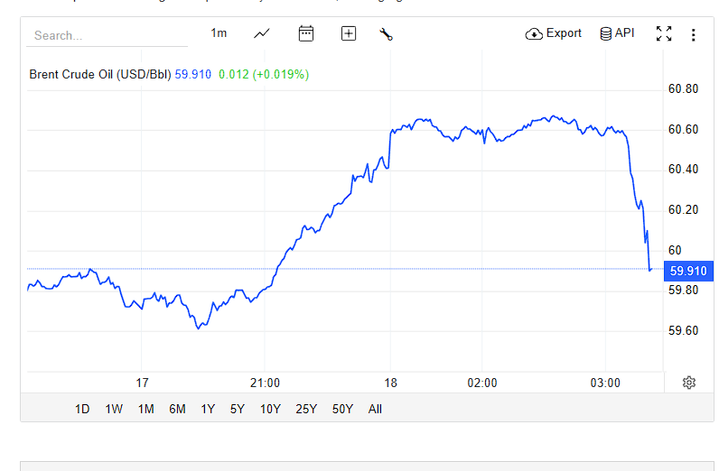Open the three-dot more options menu
Image resolution: width=719 pixels, height=471 pixels.
coord(694,34)
